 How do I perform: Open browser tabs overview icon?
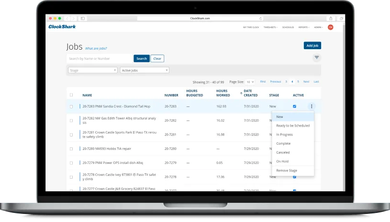coord(341,18)
